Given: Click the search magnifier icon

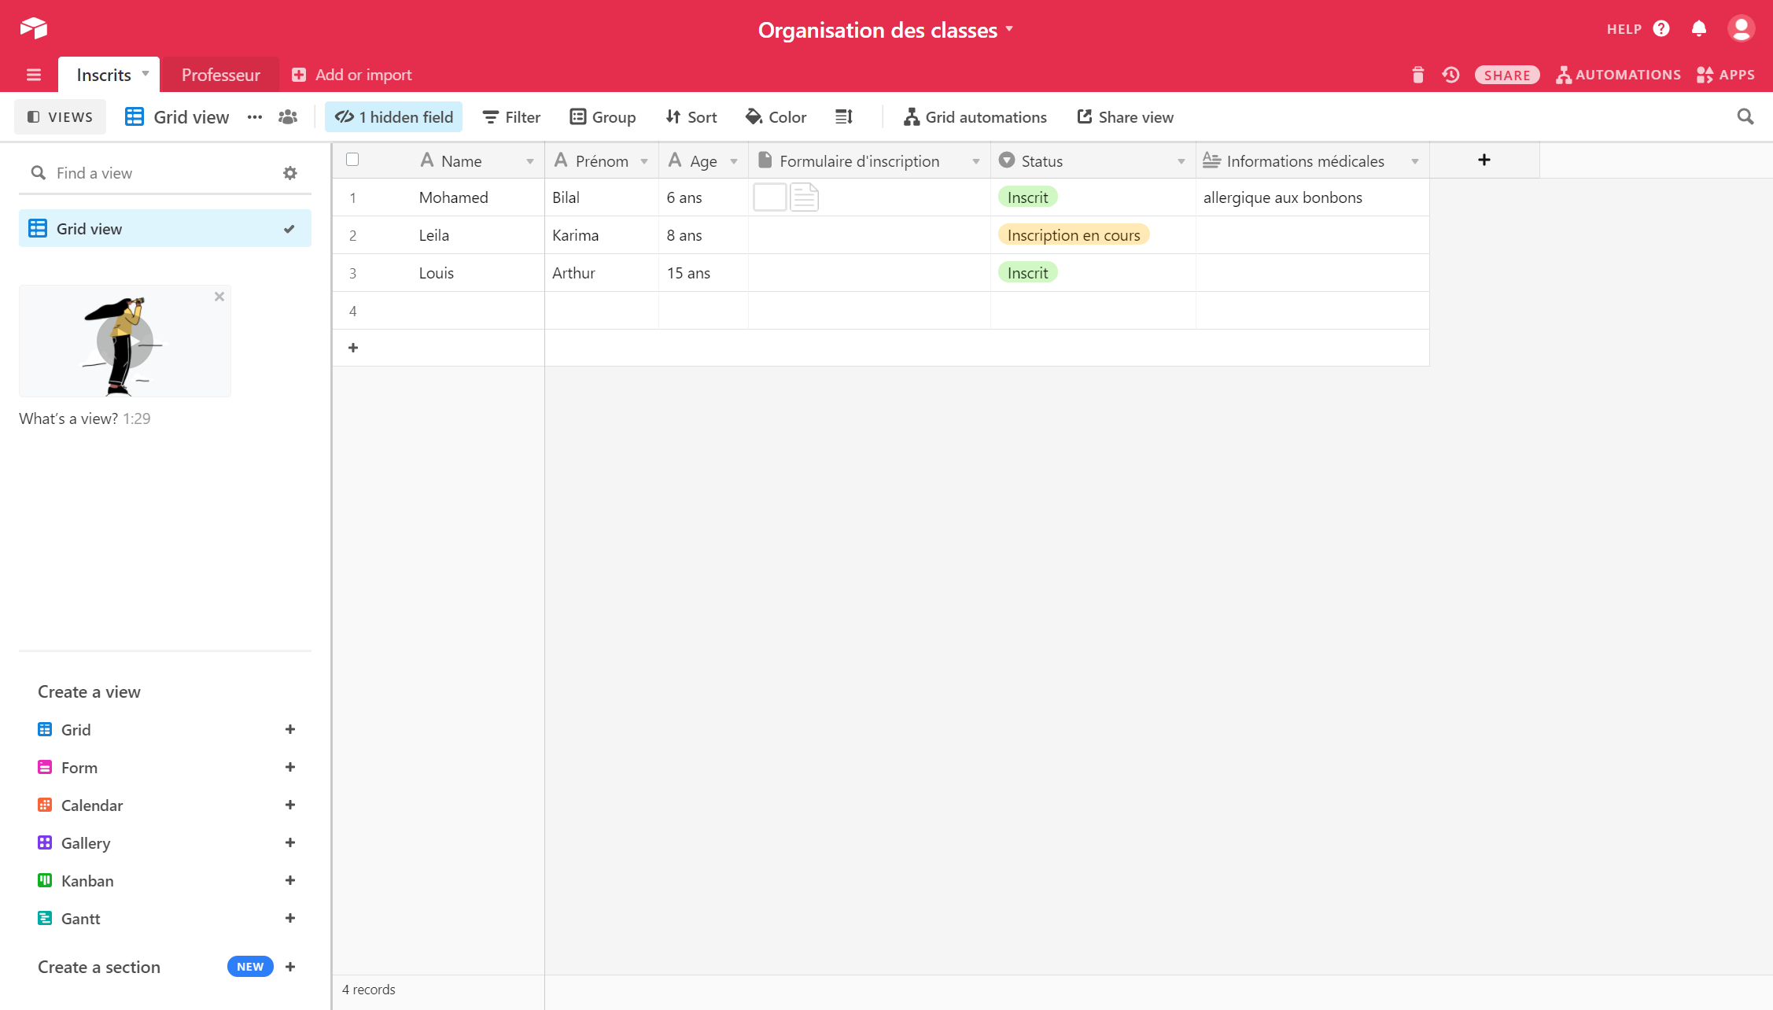Looking at the screenshot, I should [1745, 117].
